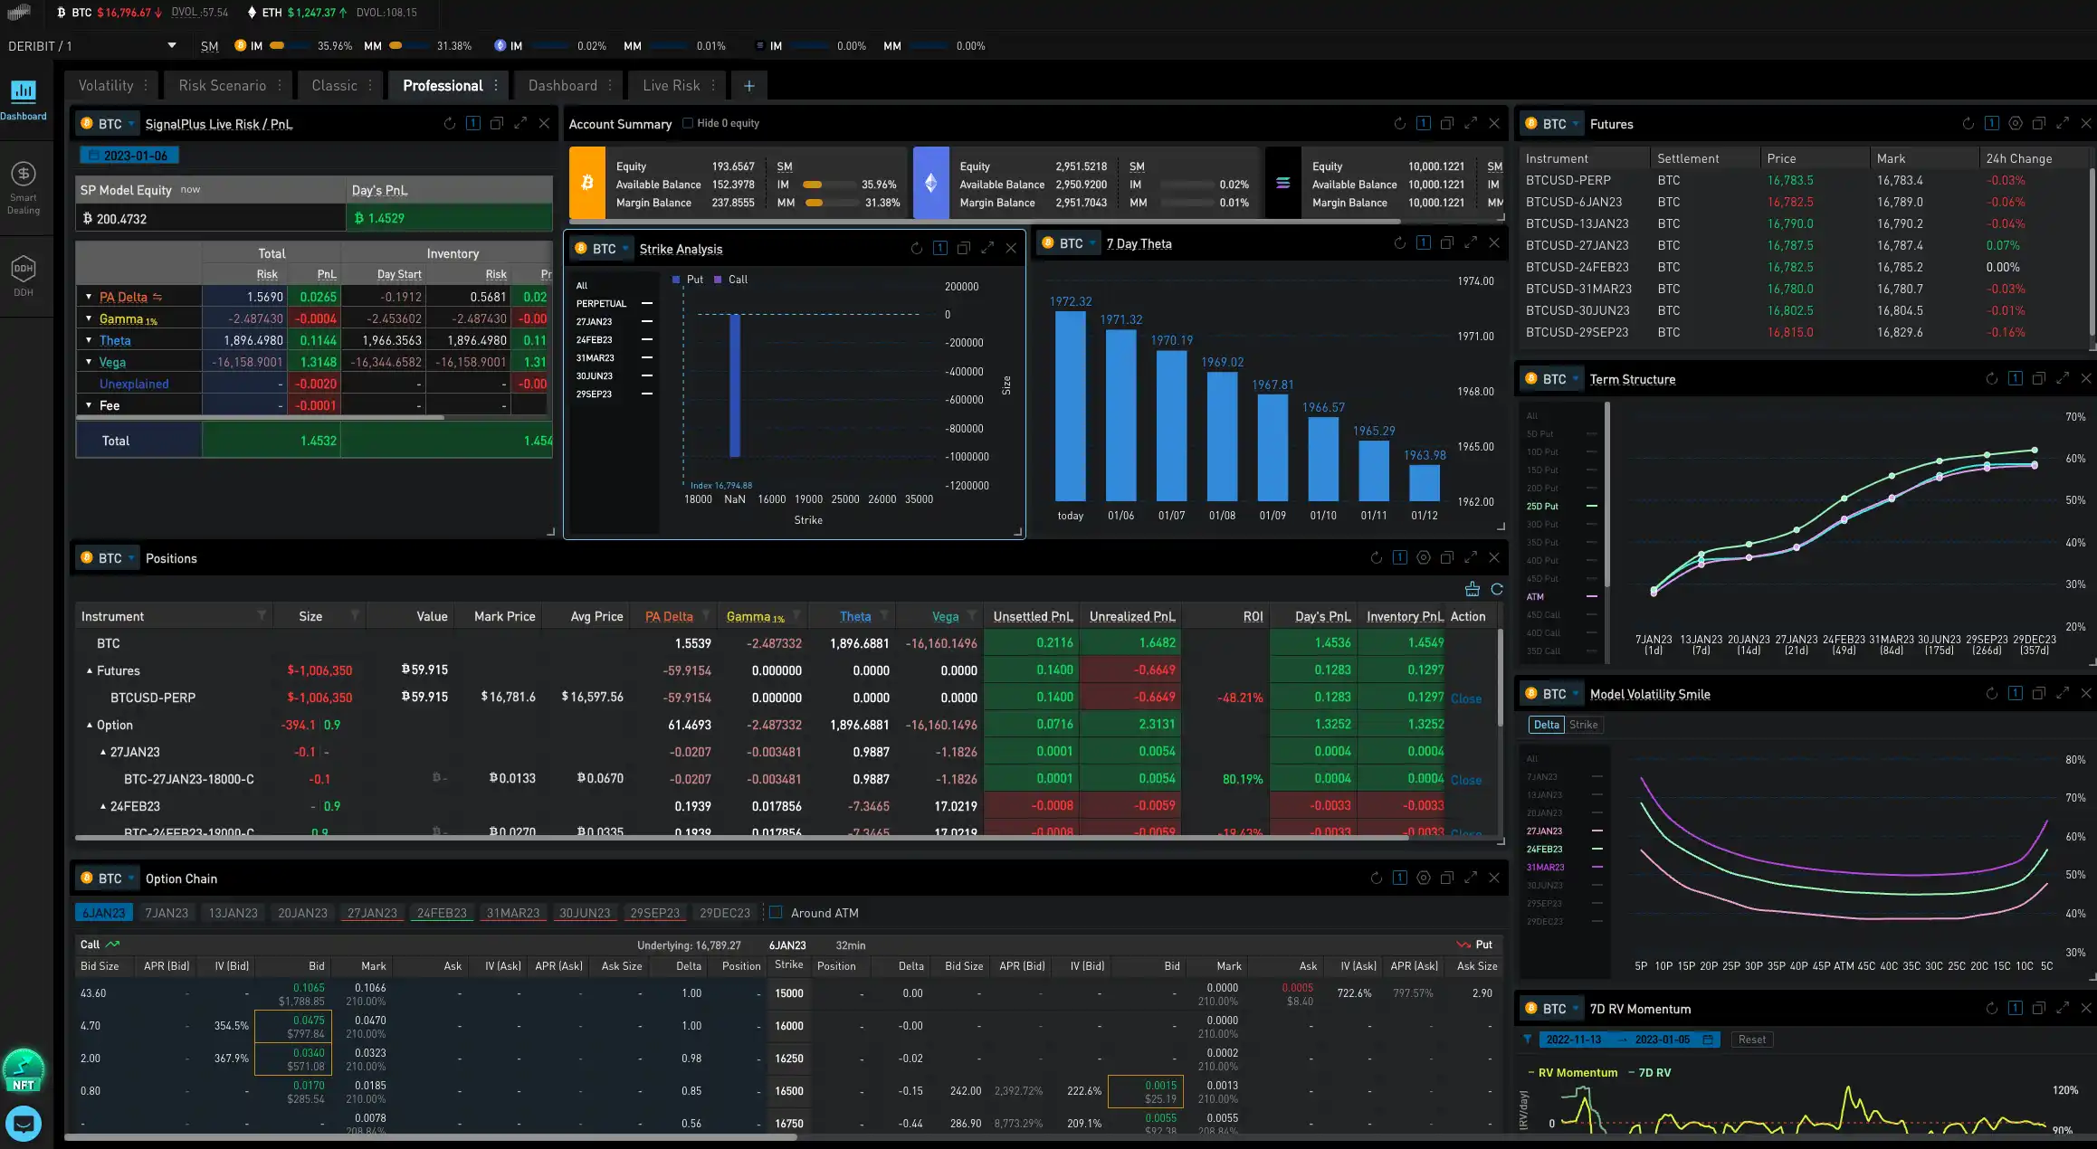The width and height of the screenshot is (2097, 1149).
Task: Toggle the 25D Put line in Term Structure
Action: [x=1562, y=506]
